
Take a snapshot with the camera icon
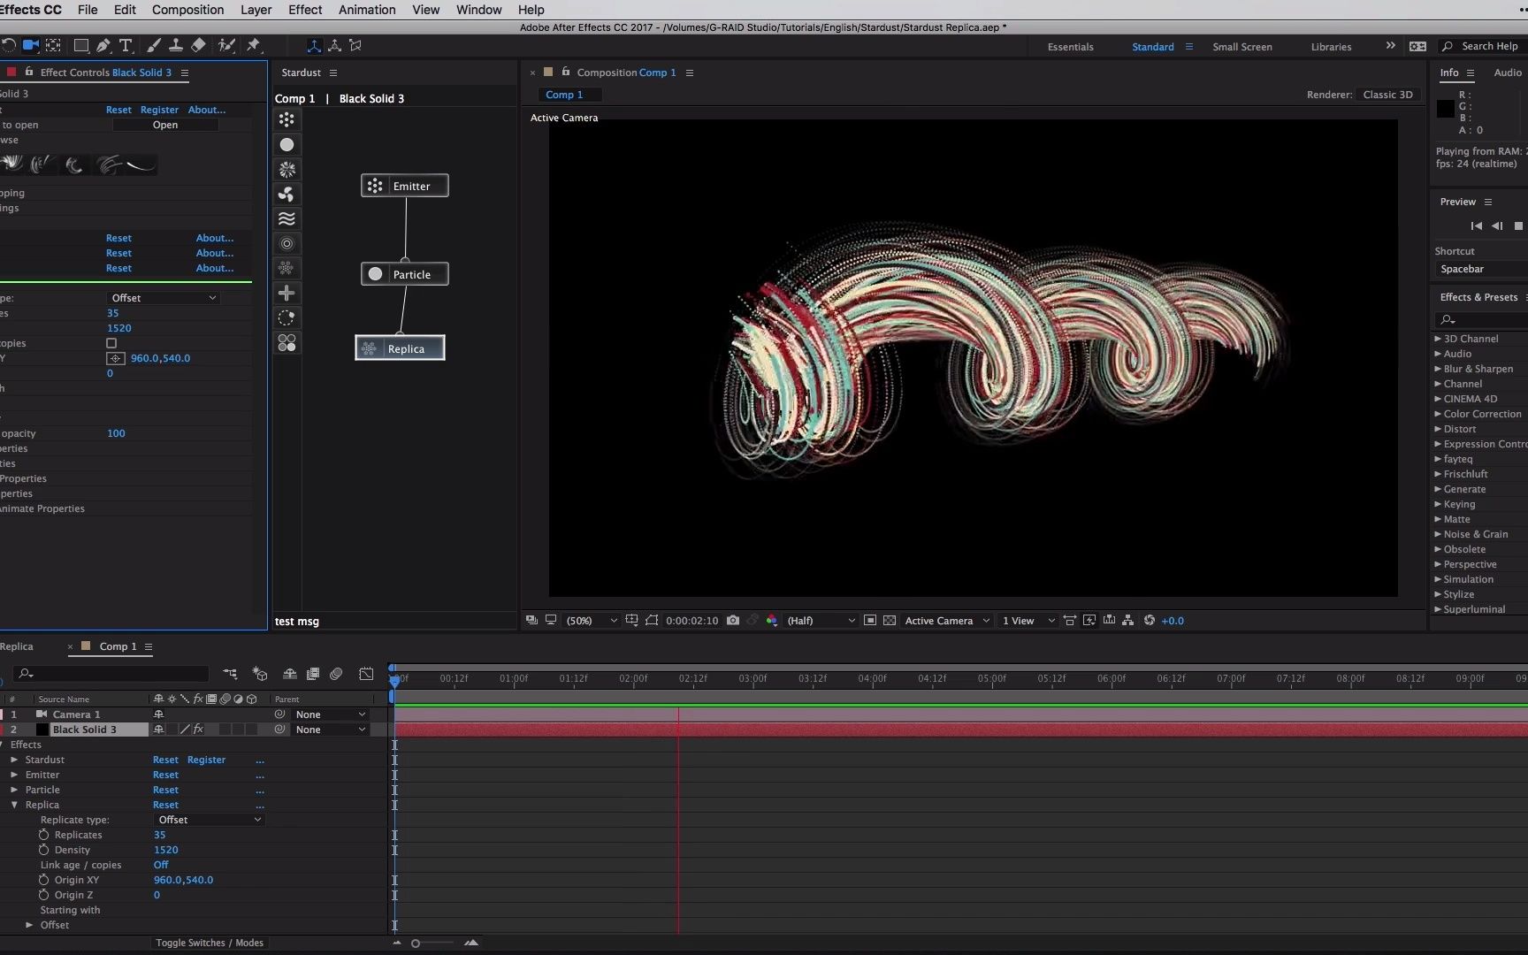pyautogui.click(x=733, y=621)
